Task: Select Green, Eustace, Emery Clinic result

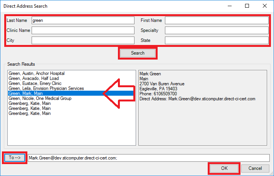Action: coord(35,83)
